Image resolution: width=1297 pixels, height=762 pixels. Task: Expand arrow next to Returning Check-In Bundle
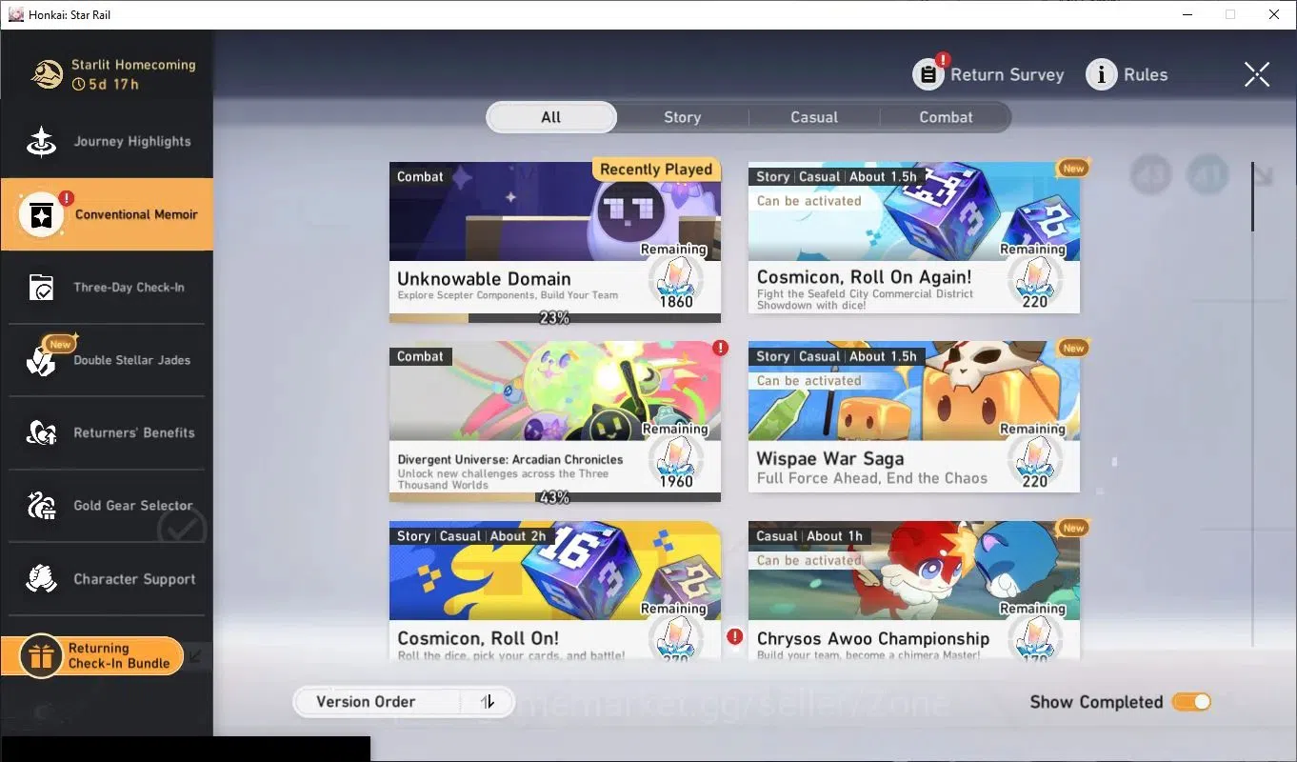click(x=195, y=655)
